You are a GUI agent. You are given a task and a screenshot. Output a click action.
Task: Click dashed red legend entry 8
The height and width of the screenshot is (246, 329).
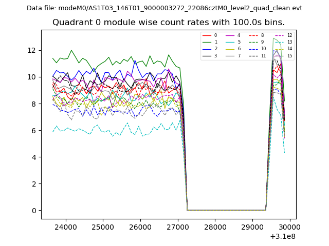click(254, 35)
